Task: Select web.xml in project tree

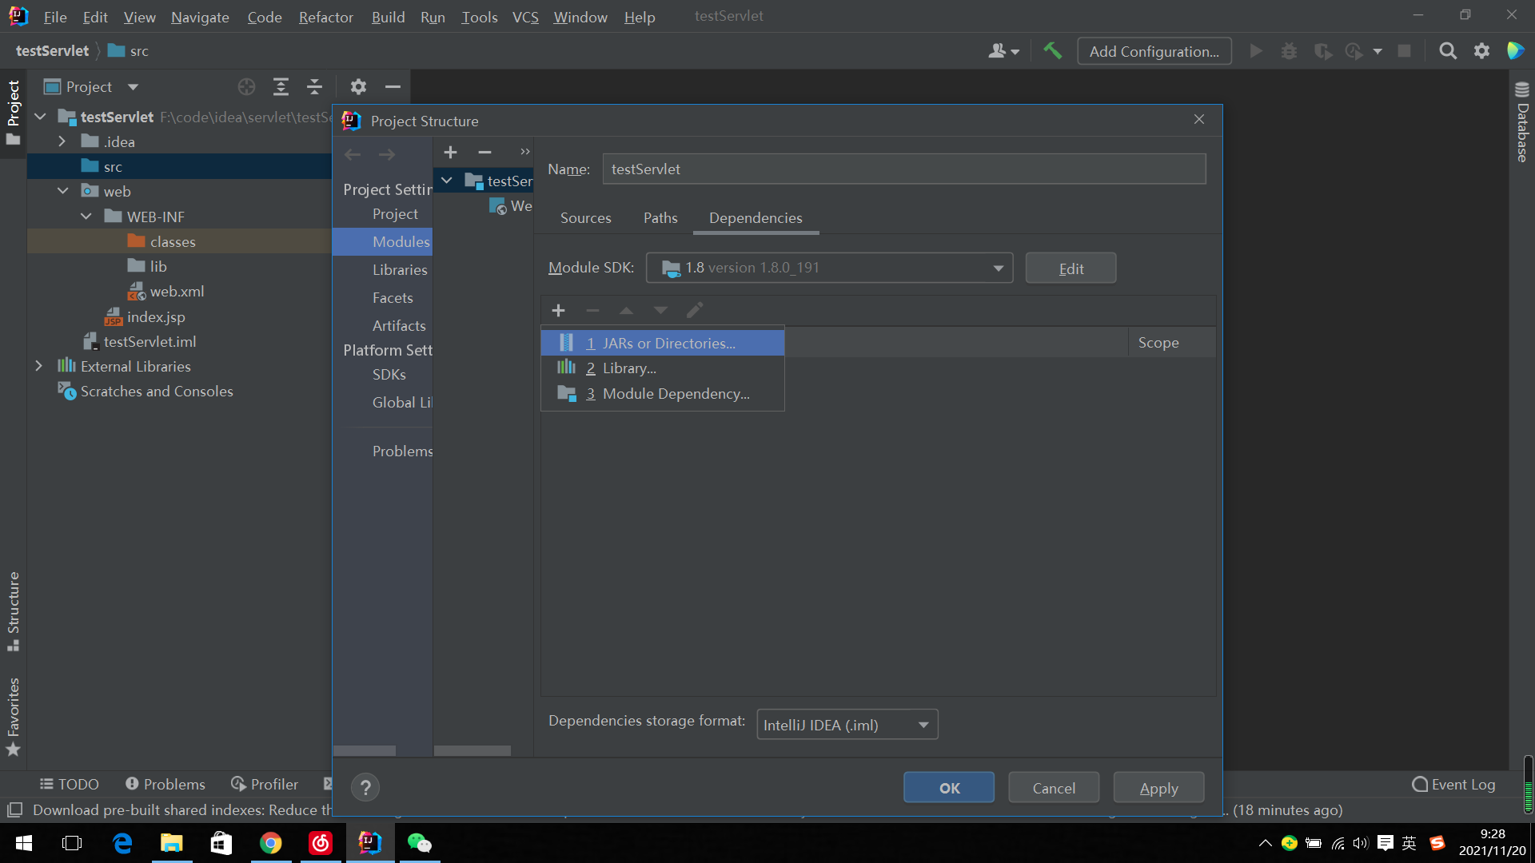Action: 177,292
